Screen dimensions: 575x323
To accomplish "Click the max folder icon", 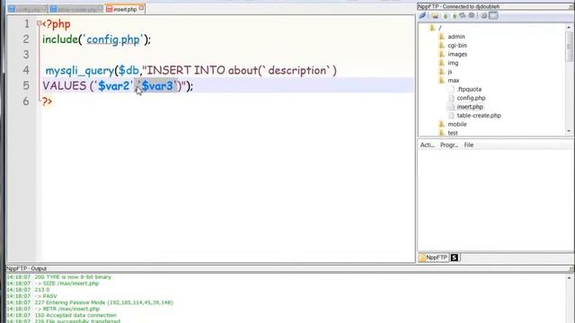I will (442, 80).
